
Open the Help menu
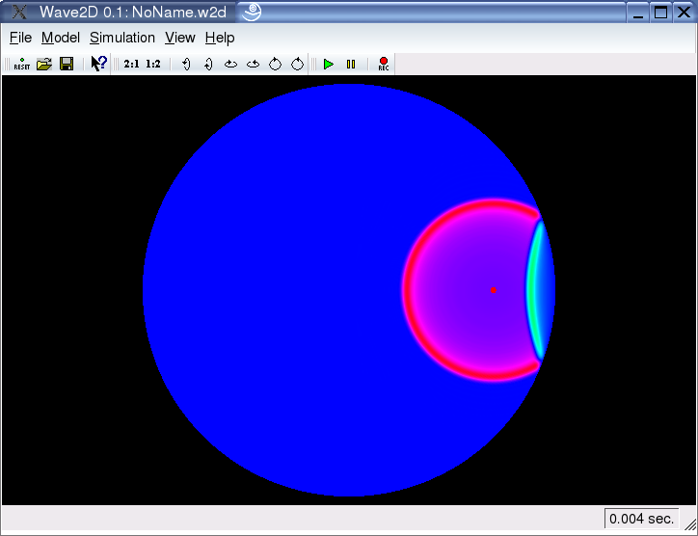click(220, 38)
